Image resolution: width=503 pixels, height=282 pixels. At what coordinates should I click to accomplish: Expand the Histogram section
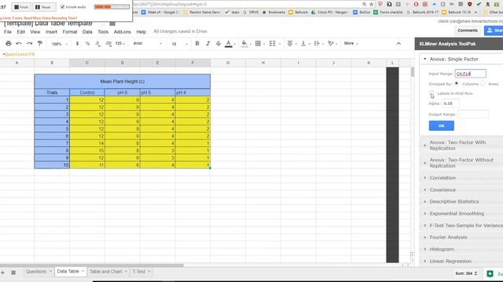[461, 249]
